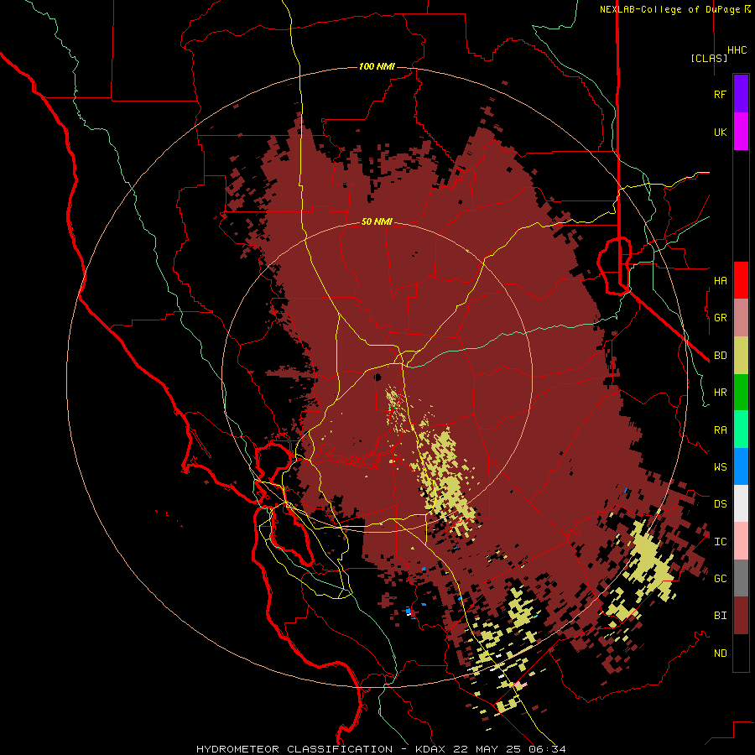Image resolution: width=755 pixels, height=755 pixels.
Task: Click the BD yellow legend swatch
Action: click(741, 356)
